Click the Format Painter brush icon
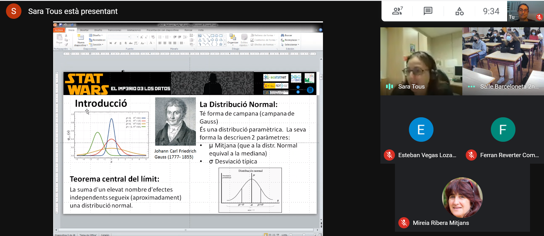This screenshot has height=236, width=544. click(66, 44)
